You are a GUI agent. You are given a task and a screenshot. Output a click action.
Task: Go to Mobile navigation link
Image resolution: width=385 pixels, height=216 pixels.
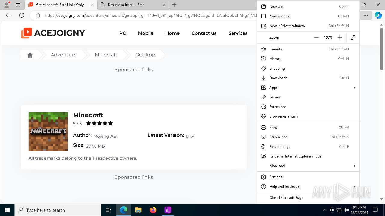tap(146, 33)
